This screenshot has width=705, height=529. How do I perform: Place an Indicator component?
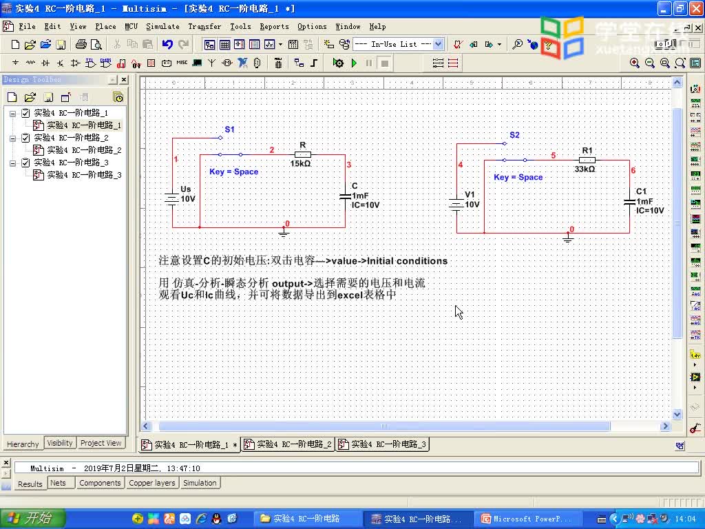(x=151, y=63)
